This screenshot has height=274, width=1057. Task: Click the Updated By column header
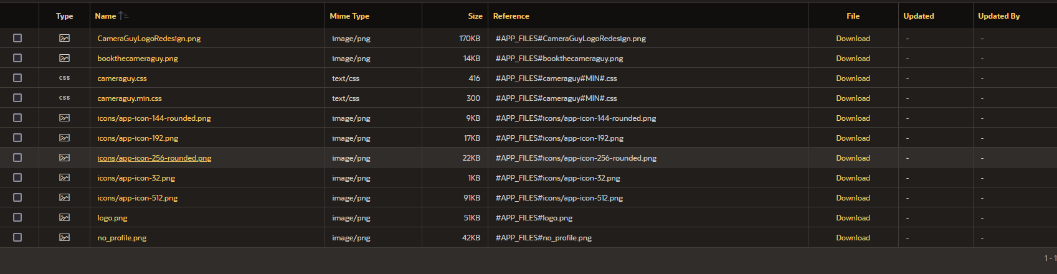[998, 16]
